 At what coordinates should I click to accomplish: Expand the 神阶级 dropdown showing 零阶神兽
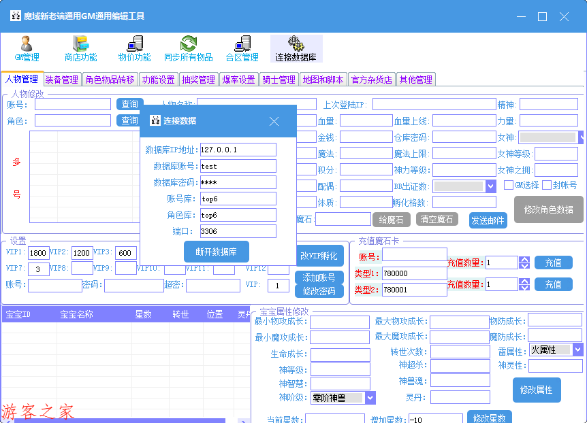[x=370, y=398]
